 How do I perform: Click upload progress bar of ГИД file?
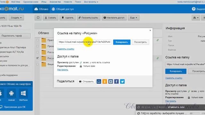tap(195, 113)
